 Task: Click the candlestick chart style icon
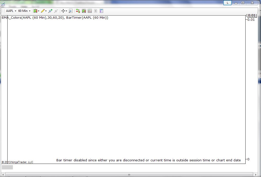[35, 11]
